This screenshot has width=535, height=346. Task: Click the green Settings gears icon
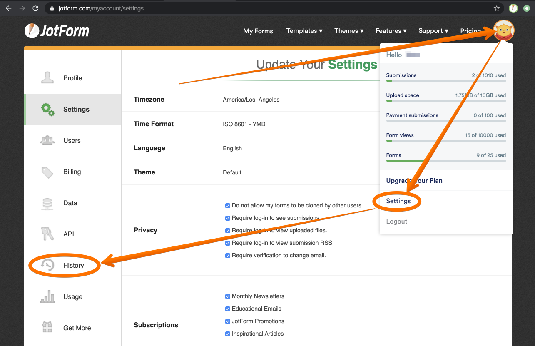(47, 110)
